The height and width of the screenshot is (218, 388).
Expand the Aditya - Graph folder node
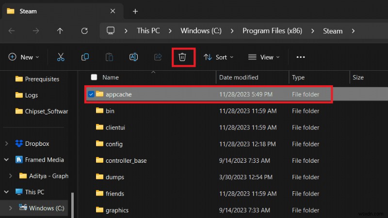10,176
